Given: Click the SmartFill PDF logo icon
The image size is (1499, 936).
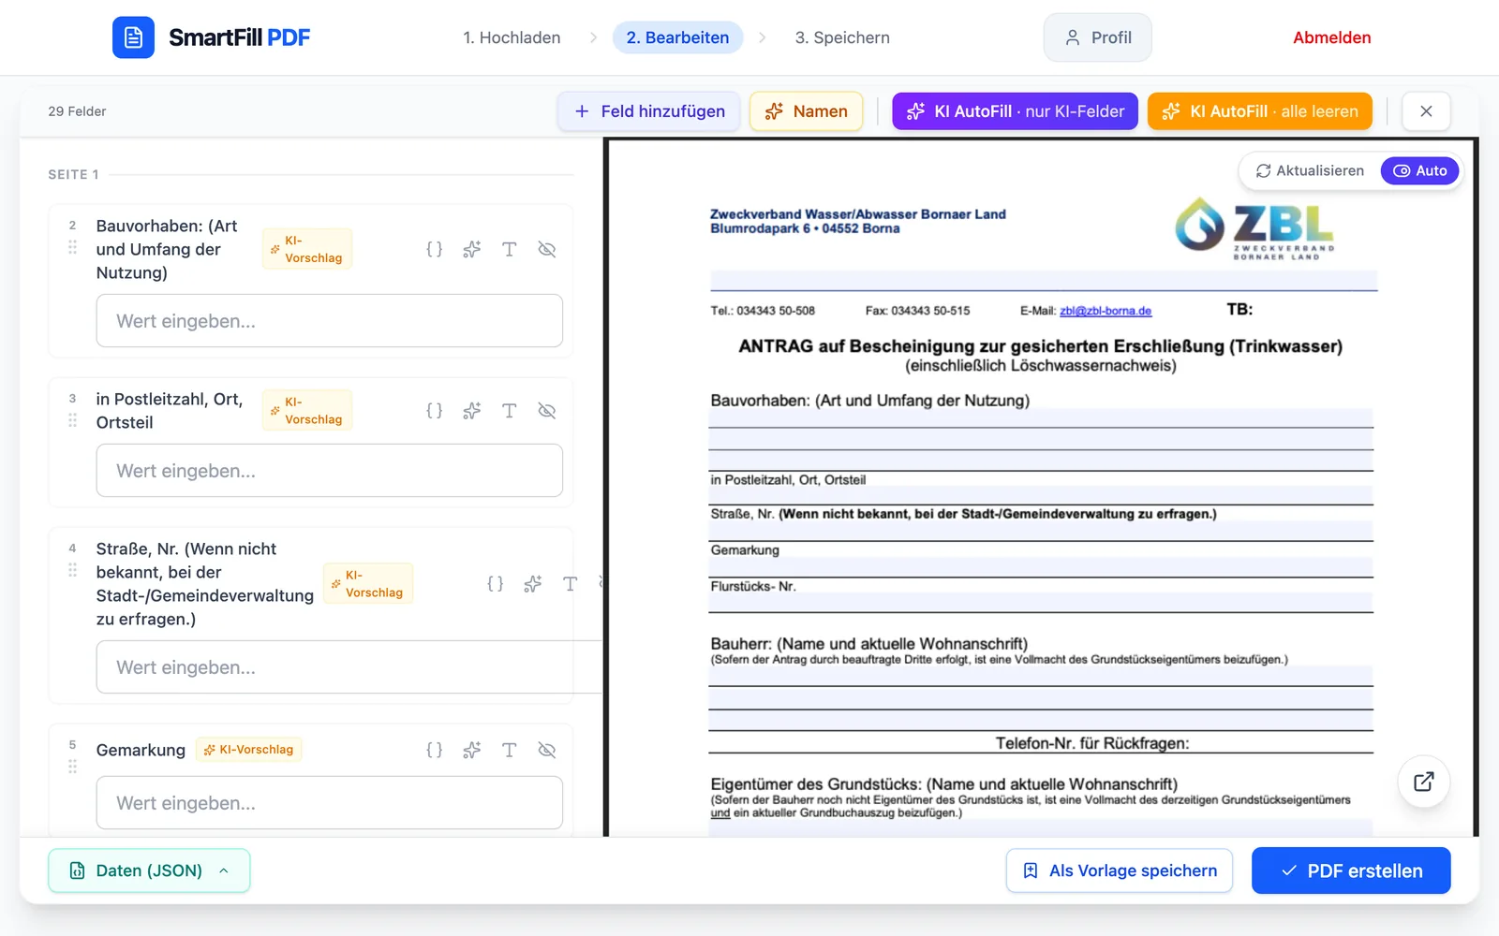Looking at the screenshot, I should tap(133, 37).
